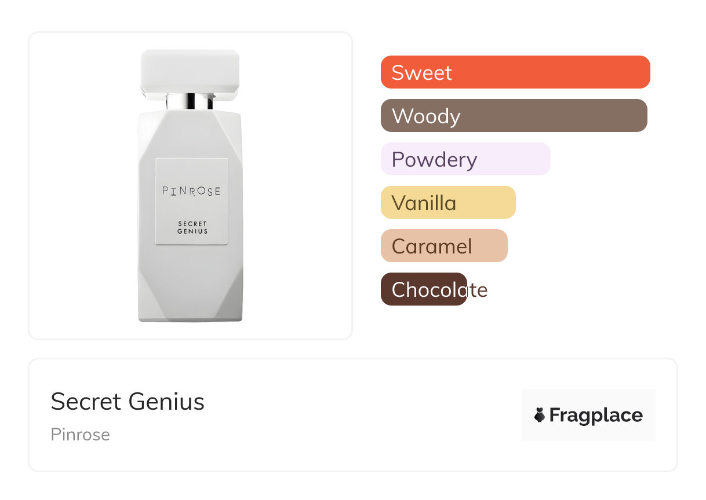Click the white perfume bottle cap
This screenshot has height=500, width=706.
click(x=190, y=71)
